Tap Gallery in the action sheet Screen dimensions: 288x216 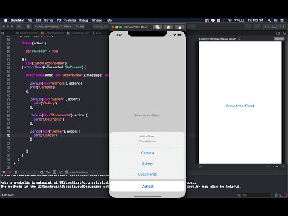[147, 164]
